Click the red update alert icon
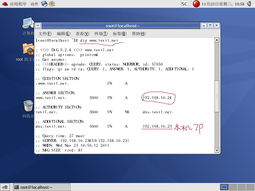 [x=196, y=4]
